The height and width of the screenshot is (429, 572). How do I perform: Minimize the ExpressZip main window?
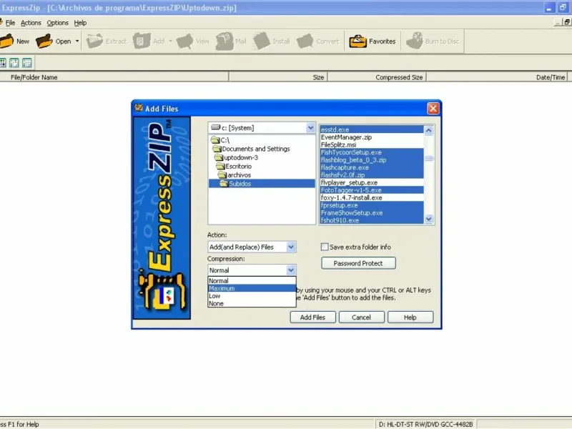[549, 8]
